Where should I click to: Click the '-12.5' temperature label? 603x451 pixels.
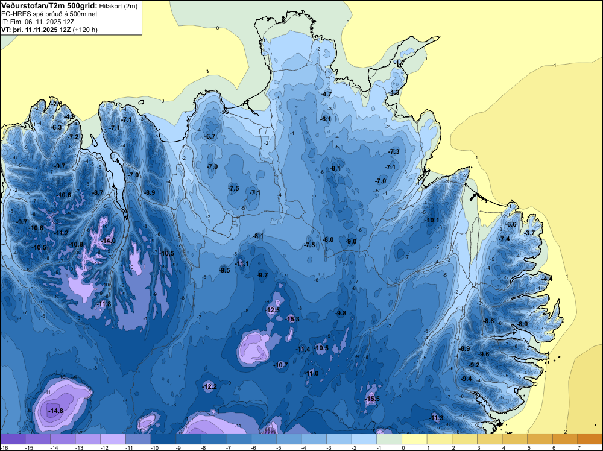[273, 310]
